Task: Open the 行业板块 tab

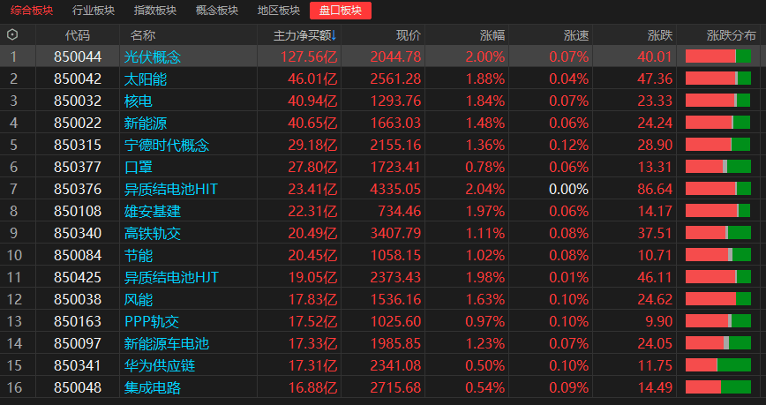Action: pos(94,11)
